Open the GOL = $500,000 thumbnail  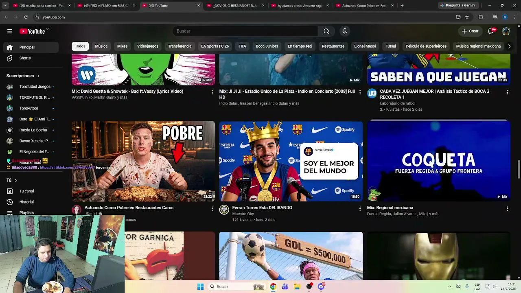(x=291, y=256)
